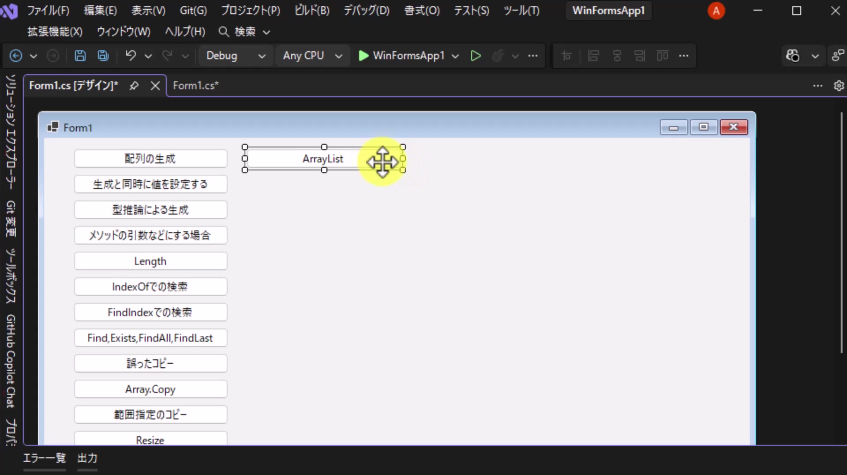This screenshot has height=475, width=847.
Task: Switch to the Form1.cs* code tab
Action: point(195,86)
